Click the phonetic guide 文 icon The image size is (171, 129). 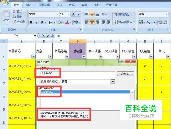coord(76,23)
